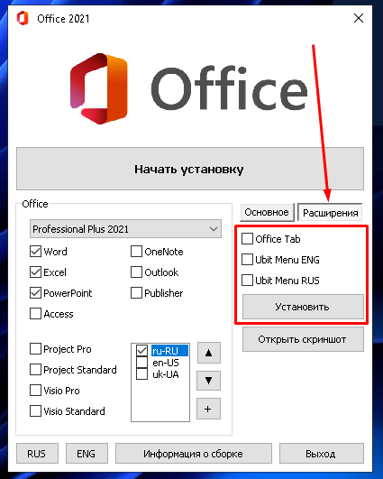Select the Расширения tab

(x=330, y=213)
